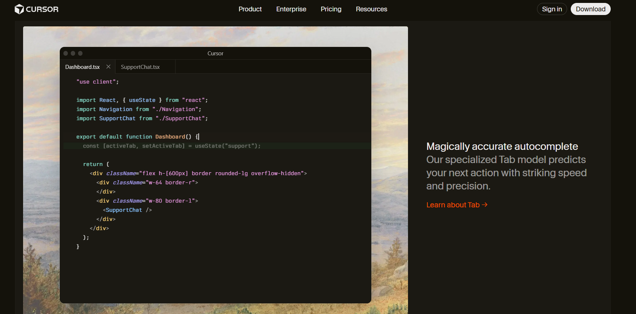
Task: Click the Magically accurate autocomplete heading
Action: tap(502, 147)
